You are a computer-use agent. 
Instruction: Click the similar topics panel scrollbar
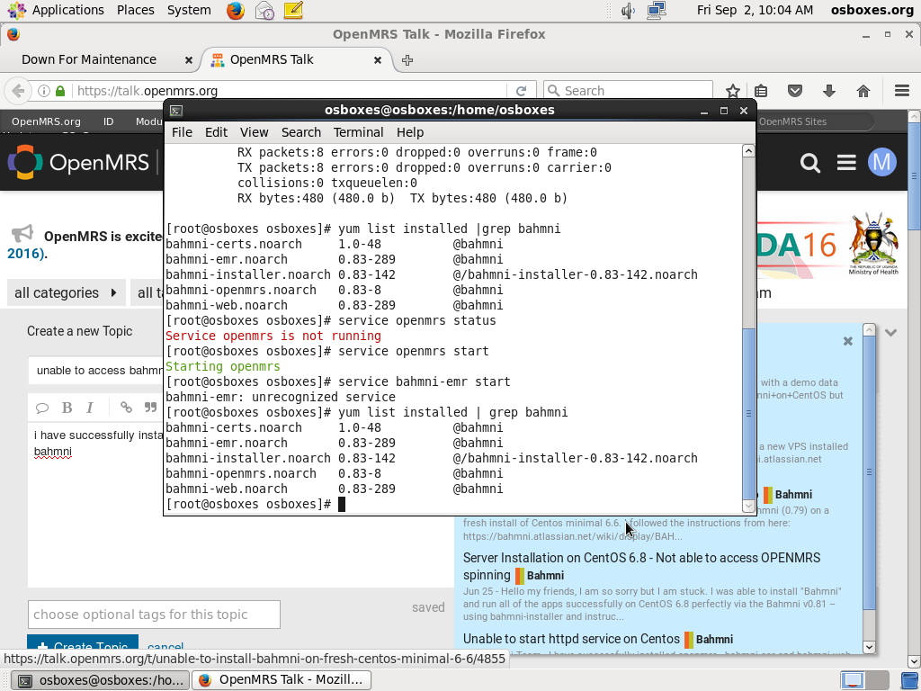click(870, 471)
